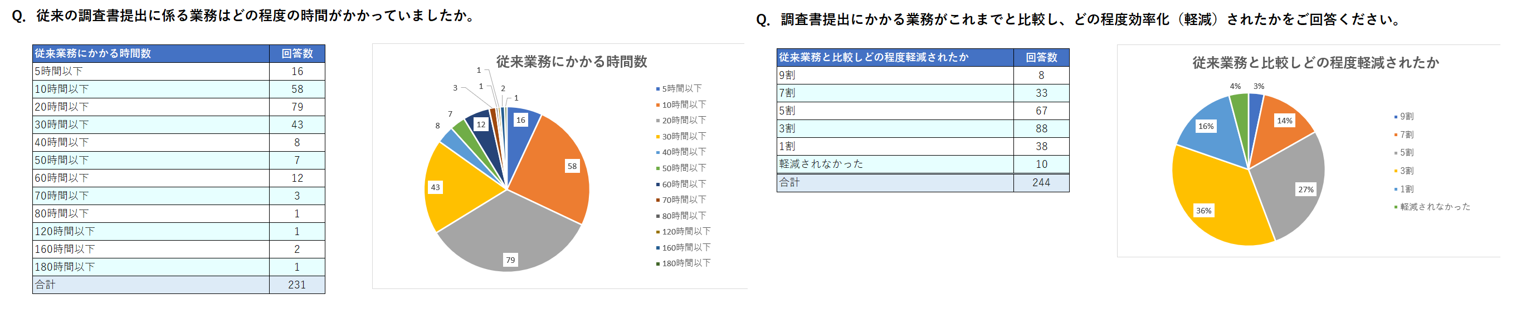Image resolution: width=1526 pixels, height=309 pixels.
Task: Click the 軽減されなかった legend entry in right chart
Action: coord(1435,207)
